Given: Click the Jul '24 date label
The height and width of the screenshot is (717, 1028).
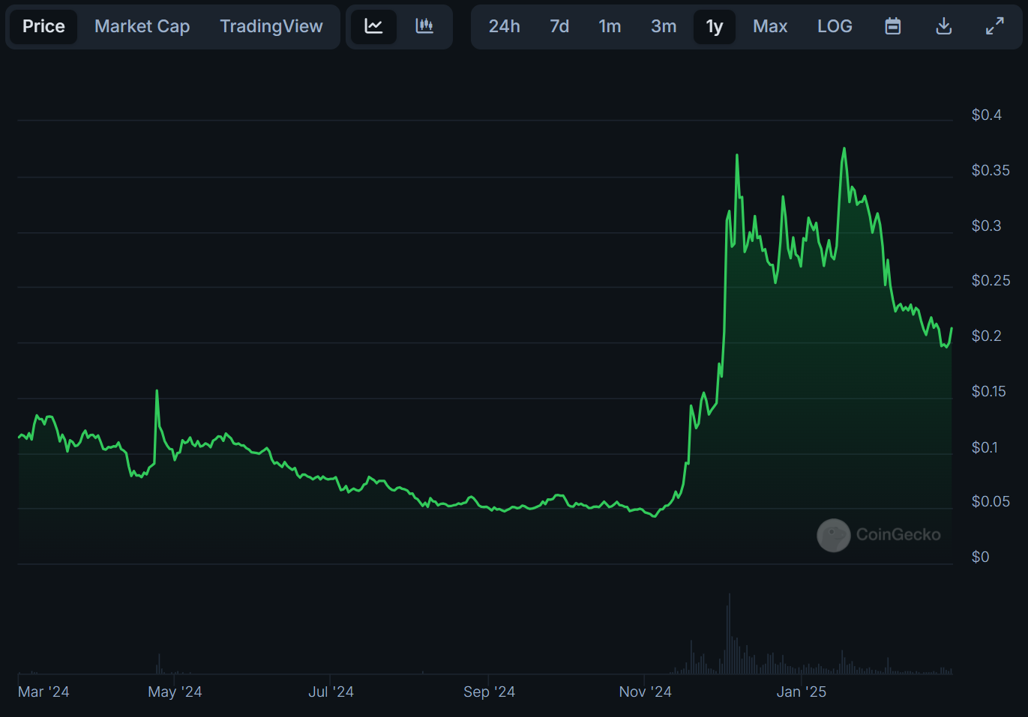Looking at the screenshot, I should tap(331, 692).
